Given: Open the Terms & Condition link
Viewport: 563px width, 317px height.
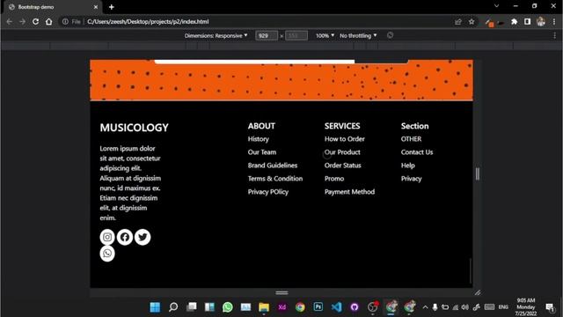Looking at the screenshot, I should [275, 178].
